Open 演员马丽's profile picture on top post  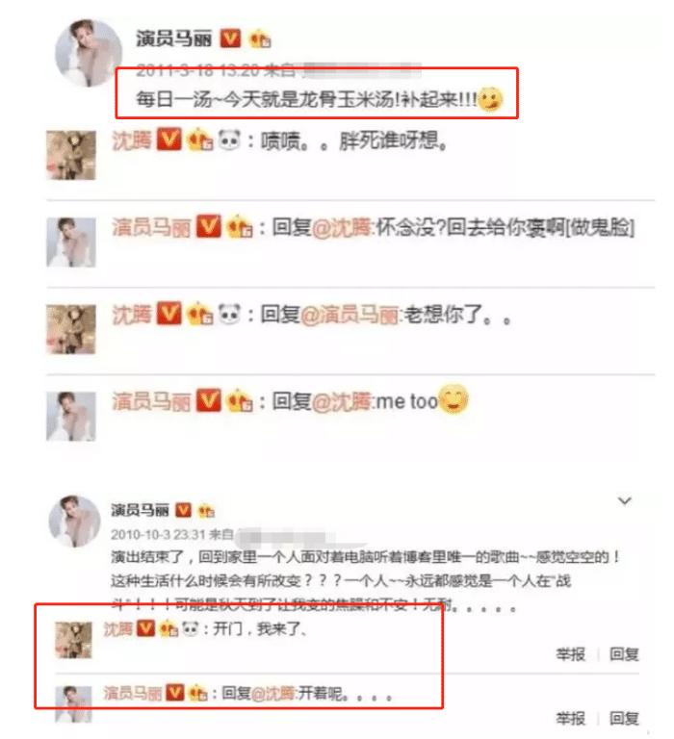89,53
